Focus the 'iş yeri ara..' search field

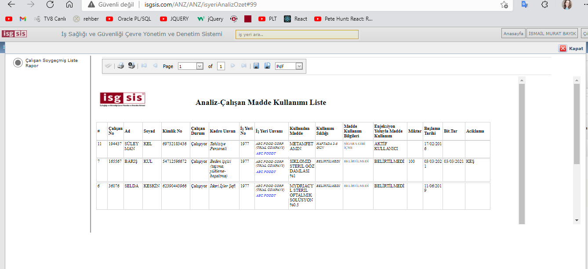(297, 34)
